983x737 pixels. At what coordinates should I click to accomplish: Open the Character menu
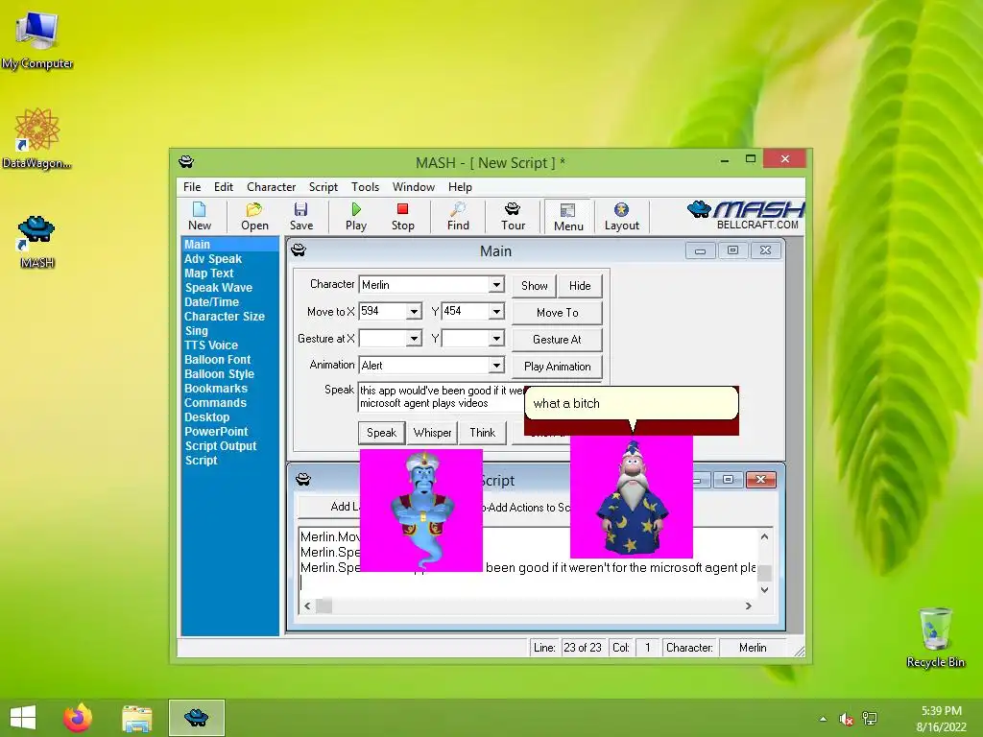271,187
